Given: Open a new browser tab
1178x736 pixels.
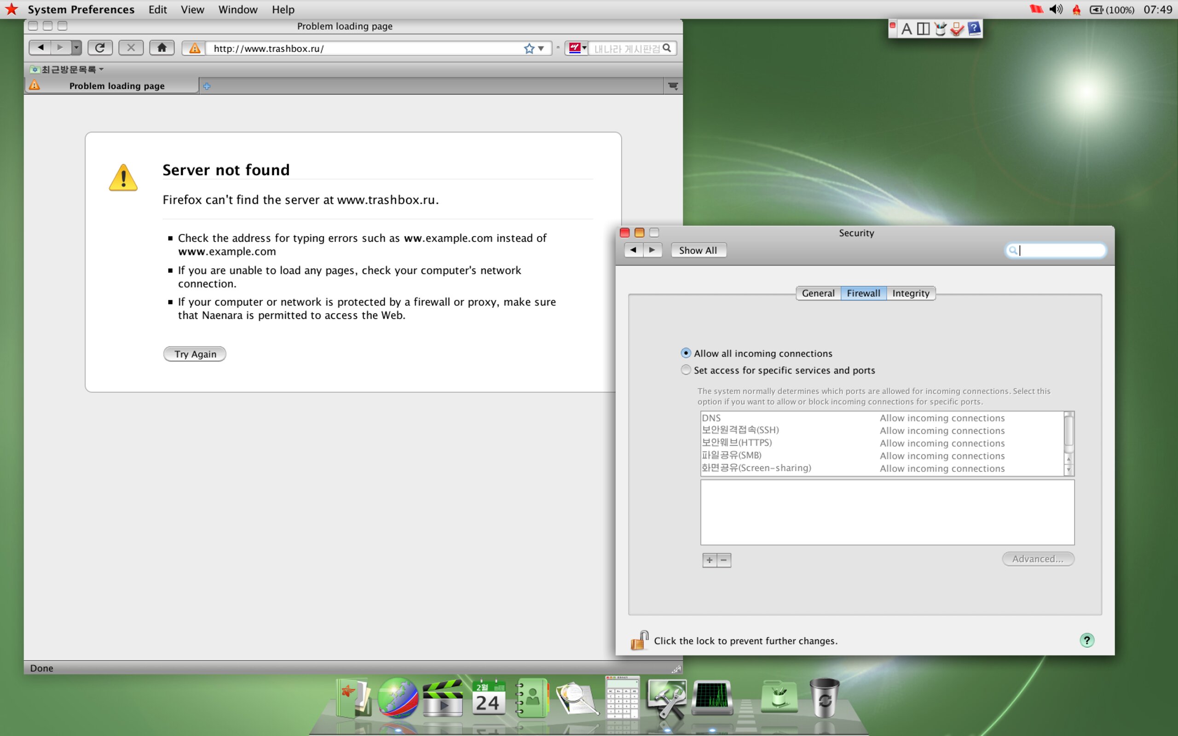Looking at the screenshot, I should 207,86.
